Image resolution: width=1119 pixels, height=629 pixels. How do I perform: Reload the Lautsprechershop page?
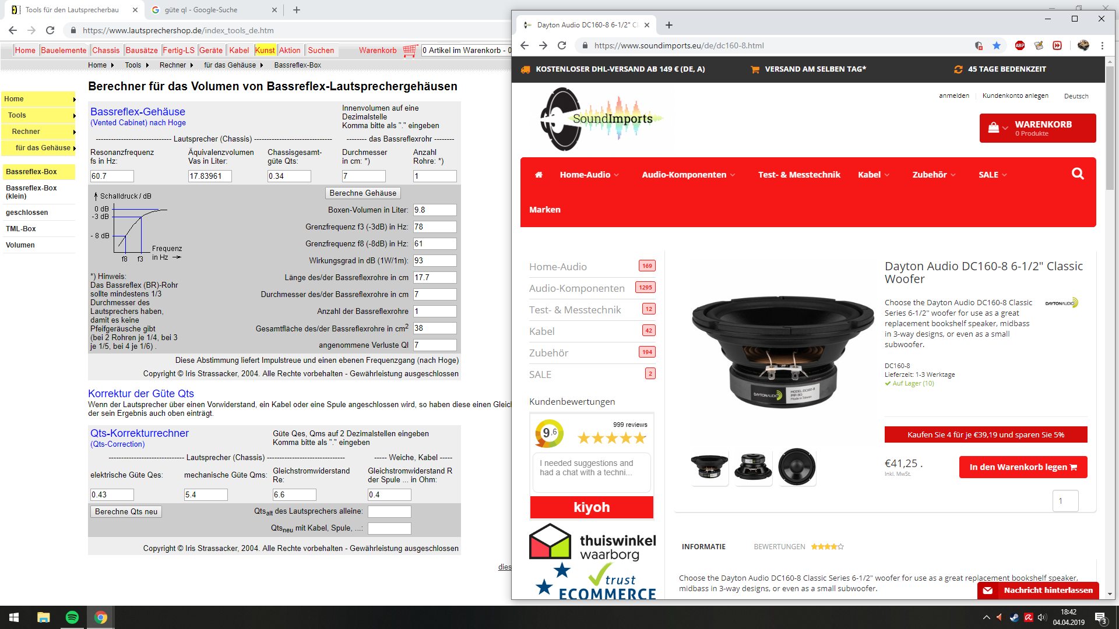click(x=50, y=30)
